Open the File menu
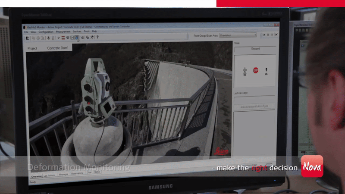The height and width of the screenshot is (194, 345). point(26,32)
